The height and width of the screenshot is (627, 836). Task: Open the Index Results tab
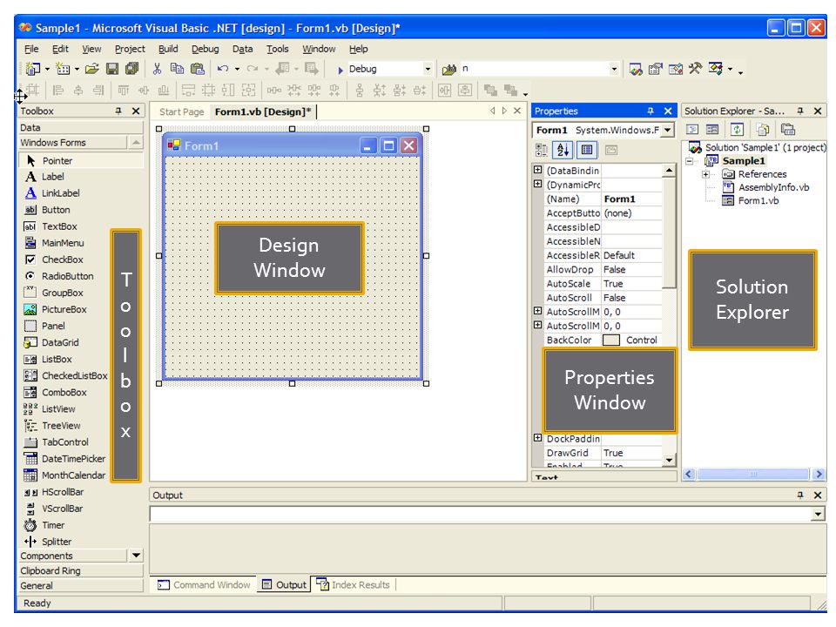354,585
